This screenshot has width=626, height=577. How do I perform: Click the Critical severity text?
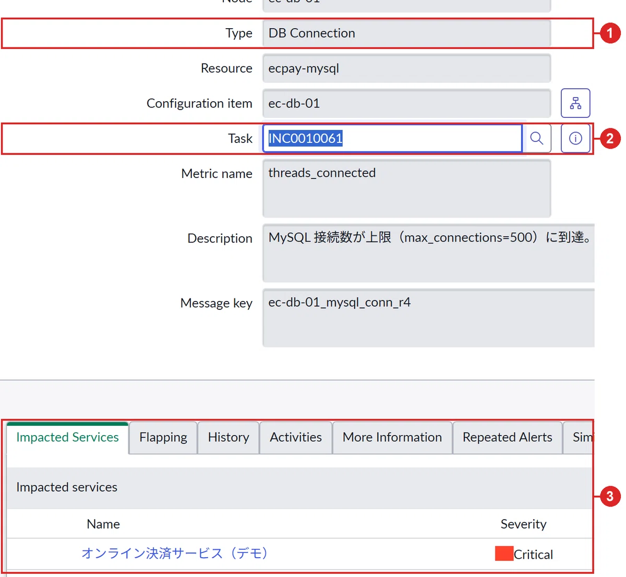click(x=533, y=554)
